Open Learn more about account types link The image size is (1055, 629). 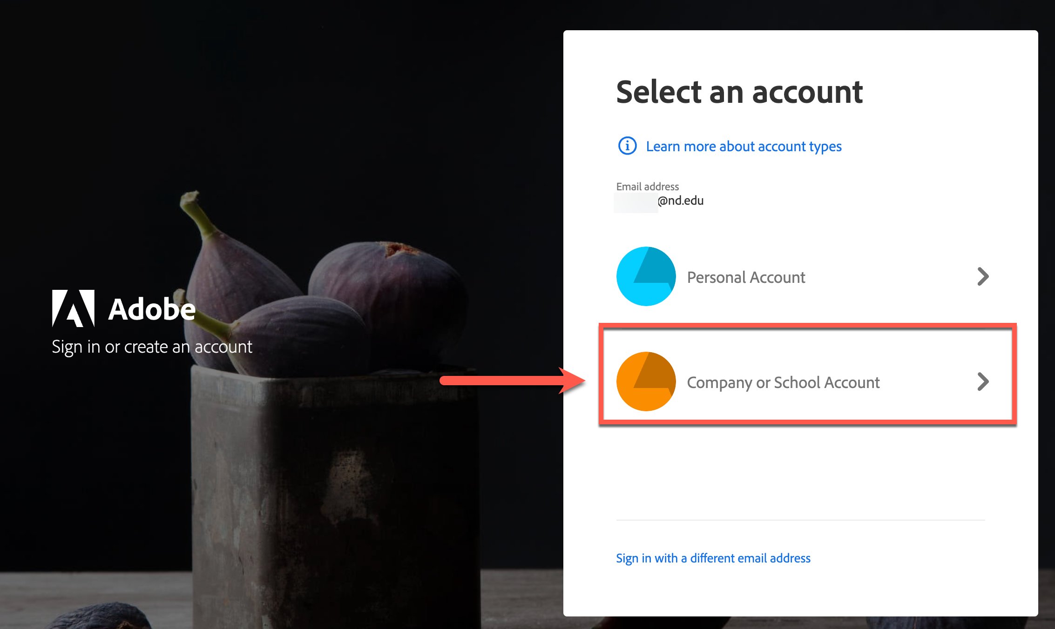pos(744,147)
